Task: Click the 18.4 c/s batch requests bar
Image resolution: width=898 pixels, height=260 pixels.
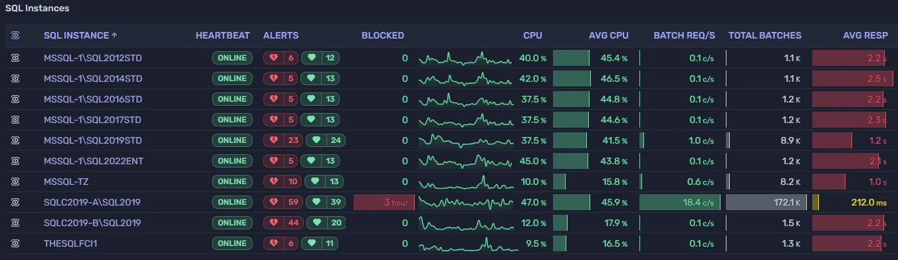Action: click(x=680, y=202)
